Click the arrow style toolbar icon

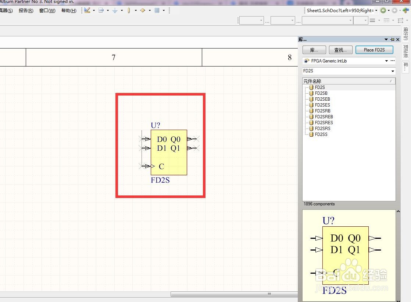(x=400, y=20)
